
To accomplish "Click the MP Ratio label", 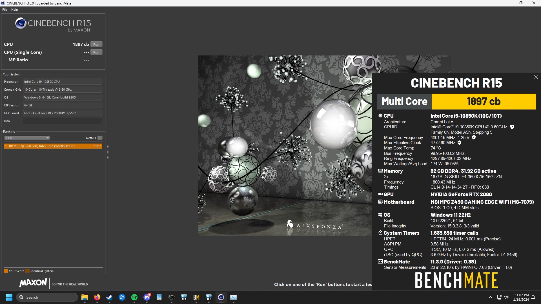I will click(18, 60).
